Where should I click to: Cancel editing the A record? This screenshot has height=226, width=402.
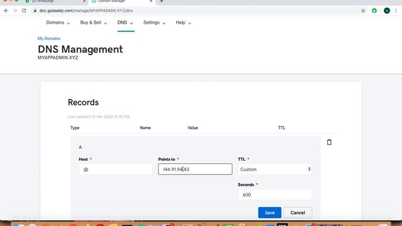click(x=298, y=213)
